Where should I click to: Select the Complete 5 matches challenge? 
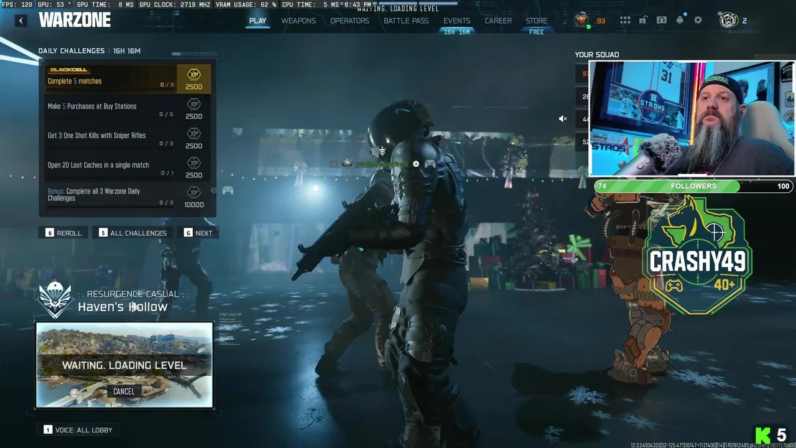pyautogui.click(x=127, y=78)
